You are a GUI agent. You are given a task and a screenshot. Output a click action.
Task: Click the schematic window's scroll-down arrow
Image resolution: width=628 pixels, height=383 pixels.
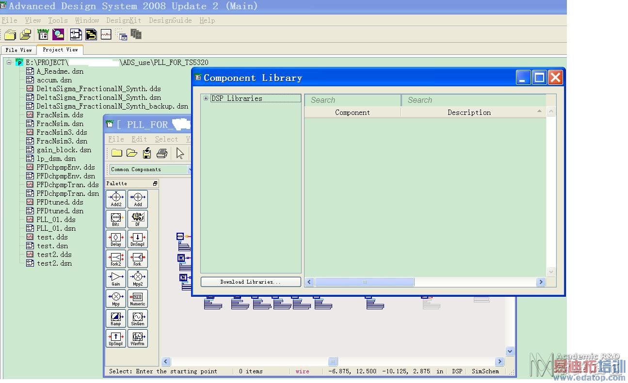[510, 351]
